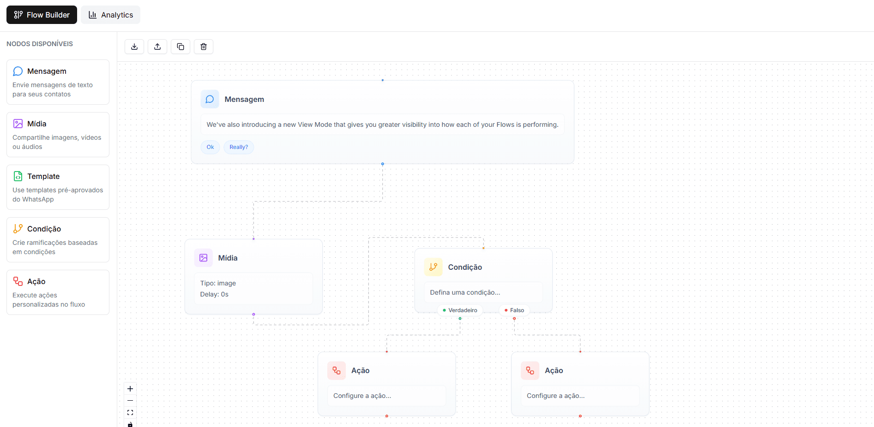Viewport: 874px width, 427px height.
Task: Click the Verdadeiro output handle on Condição node
Action: [x=460, y=318]
